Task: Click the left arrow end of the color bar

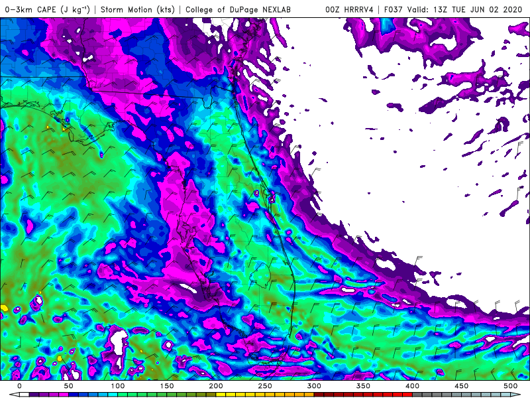Action: (14, 395)
